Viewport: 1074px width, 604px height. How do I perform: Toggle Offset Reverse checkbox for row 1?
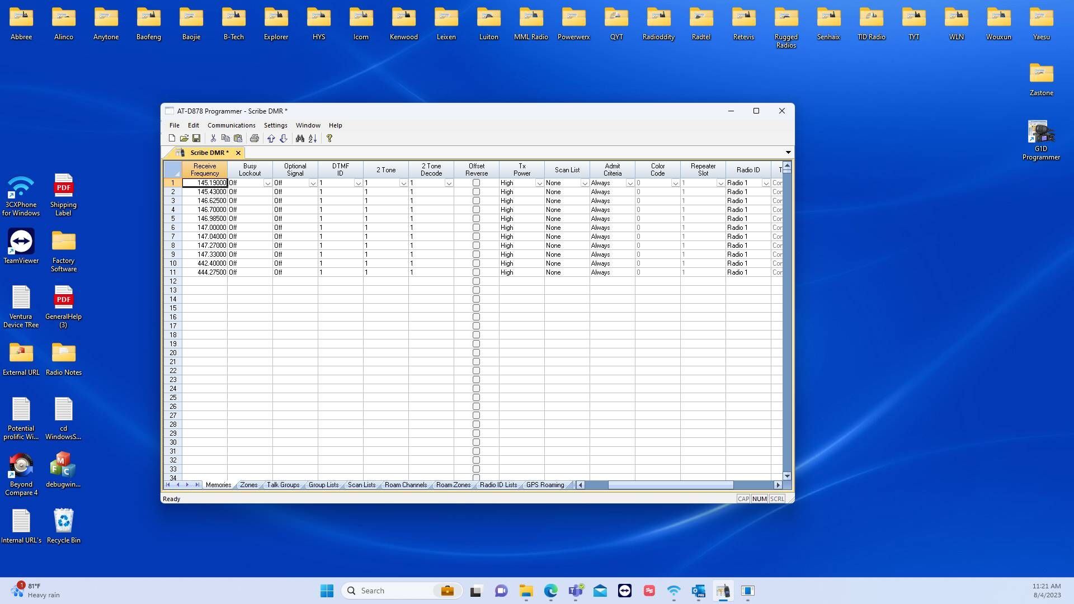476,183
